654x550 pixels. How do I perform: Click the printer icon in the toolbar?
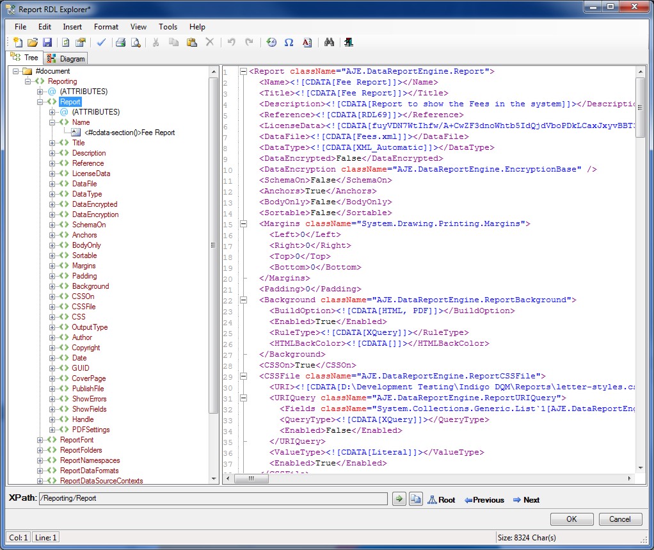point(120,43)
